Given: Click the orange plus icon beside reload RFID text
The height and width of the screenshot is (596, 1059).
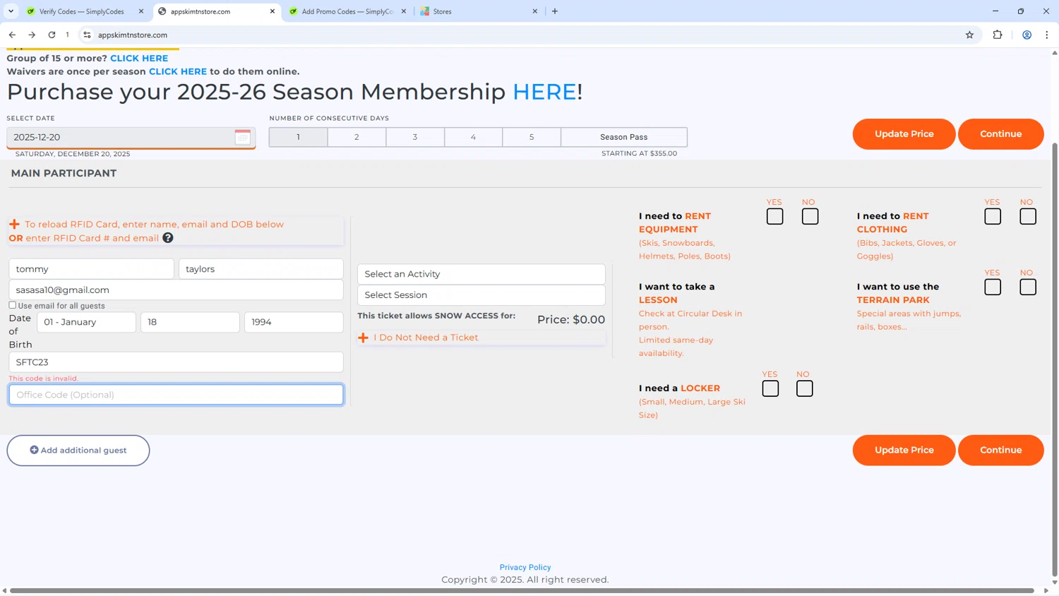Looking at the screenshot, I should (14, 224).
